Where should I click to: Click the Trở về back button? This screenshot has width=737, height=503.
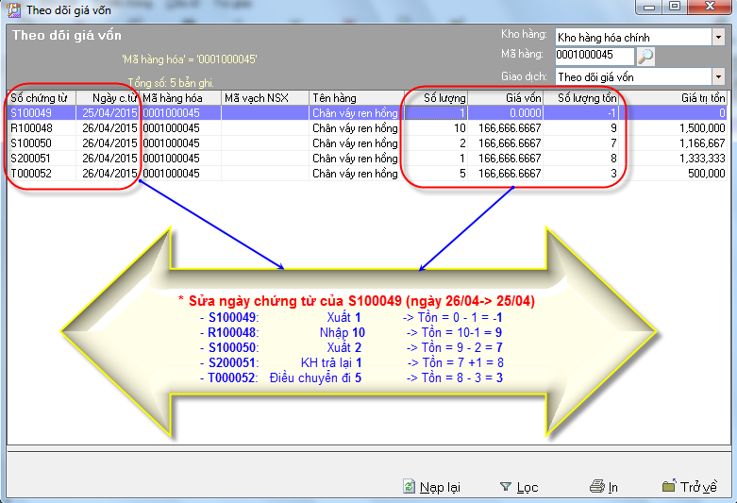tap(690, 487)
